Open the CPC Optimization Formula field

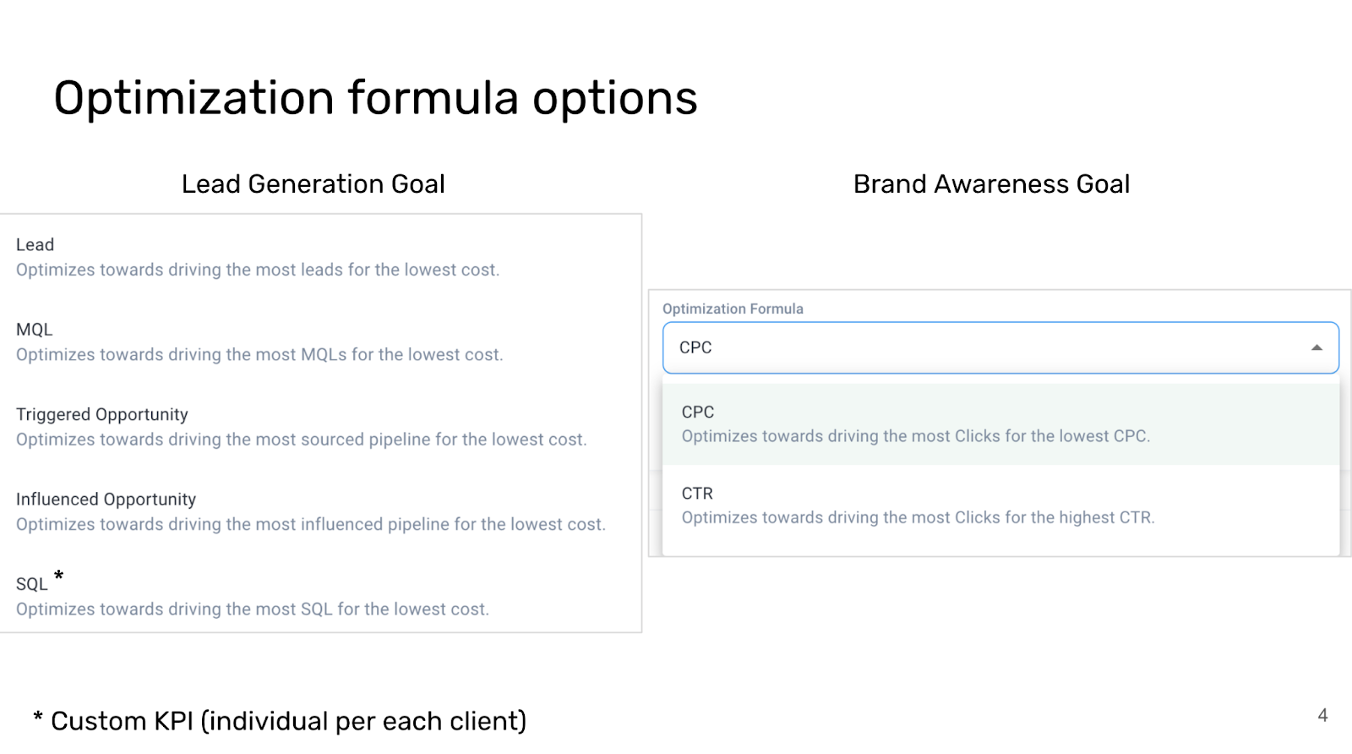[1000, 347]
